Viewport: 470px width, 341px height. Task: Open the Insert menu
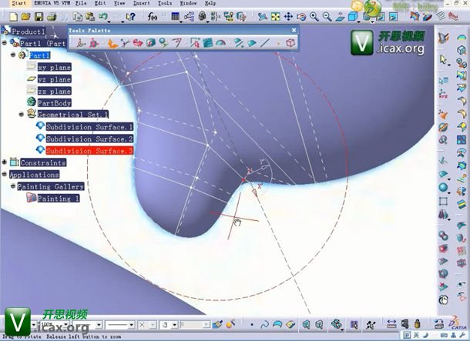pyautogui.click(x=143, y=4)
